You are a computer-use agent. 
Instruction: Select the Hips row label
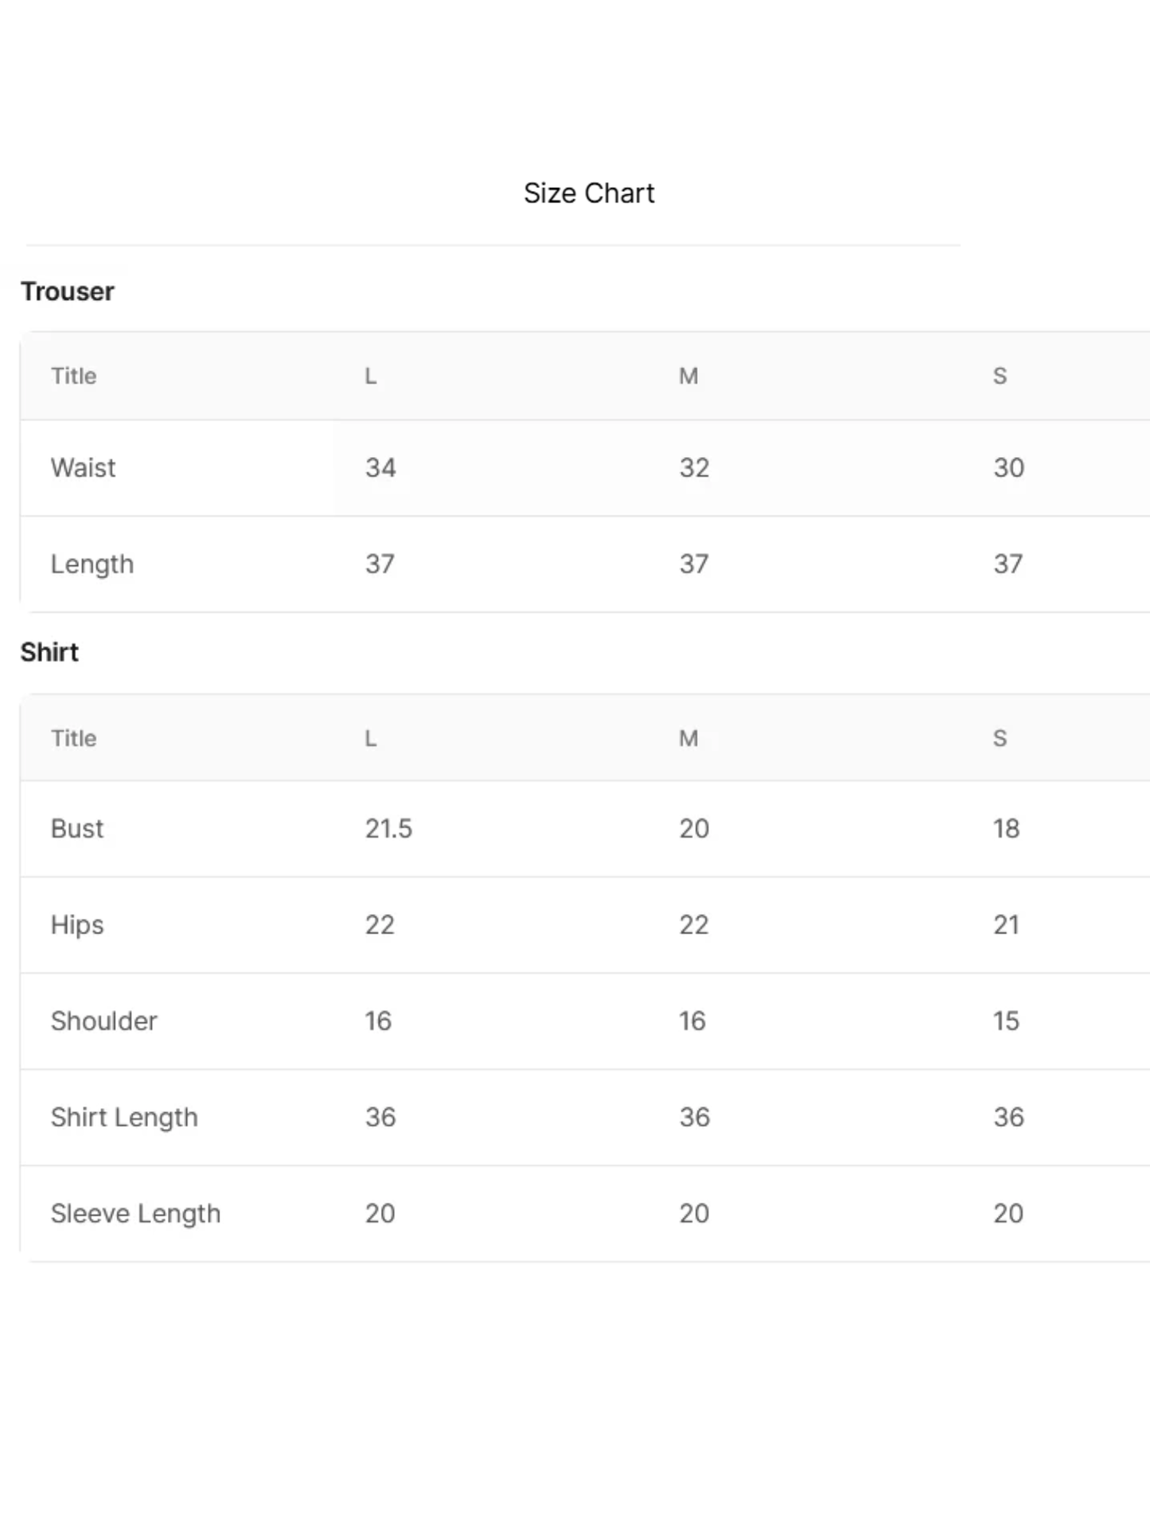pyautogui.click(x=77, y=925)
